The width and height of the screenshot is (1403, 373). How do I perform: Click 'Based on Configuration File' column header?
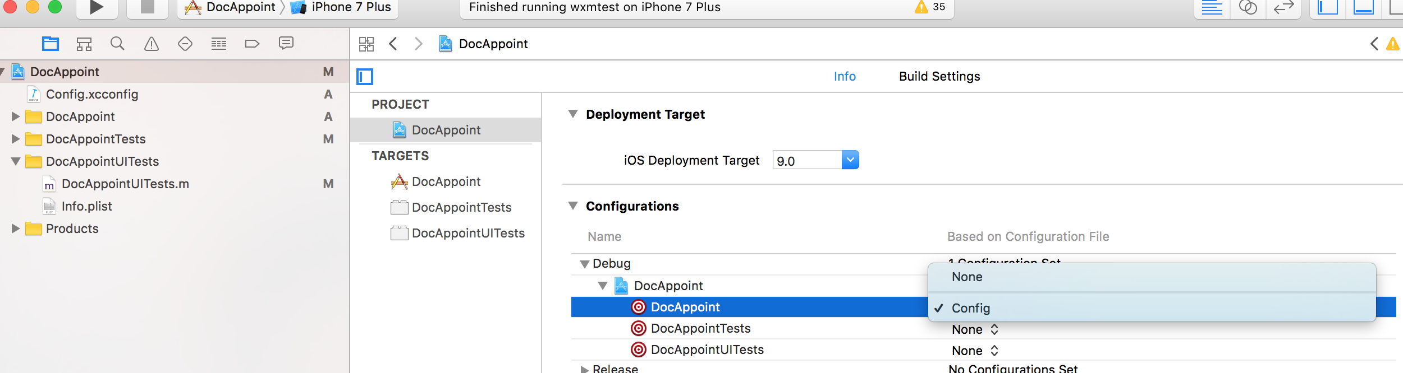[1028, 236]
